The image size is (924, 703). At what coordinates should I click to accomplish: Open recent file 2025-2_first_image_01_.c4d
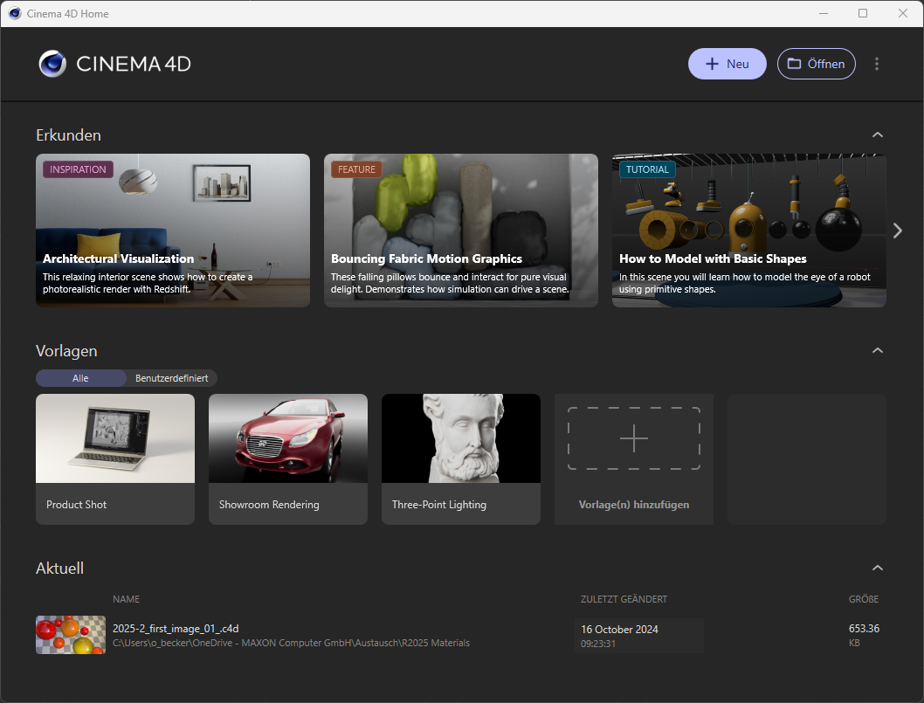coord(176,629)
